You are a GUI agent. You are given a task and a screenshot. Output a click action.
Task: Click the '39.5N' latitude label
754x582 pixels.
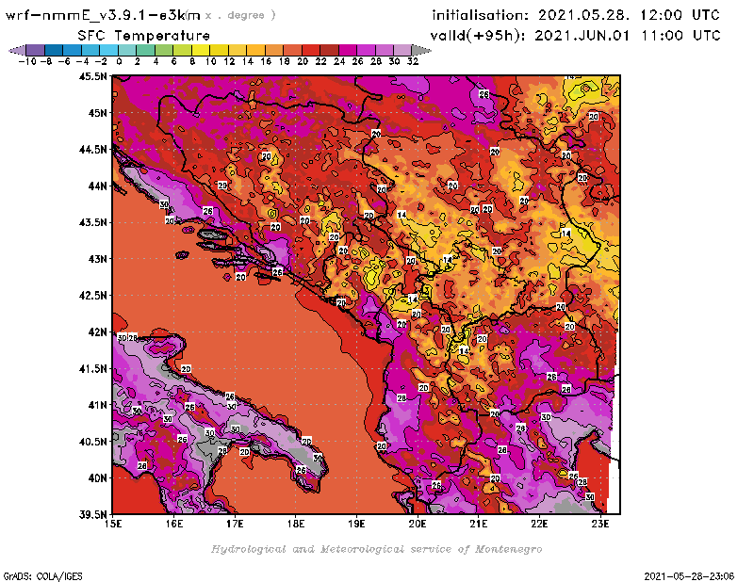(92, 514)
